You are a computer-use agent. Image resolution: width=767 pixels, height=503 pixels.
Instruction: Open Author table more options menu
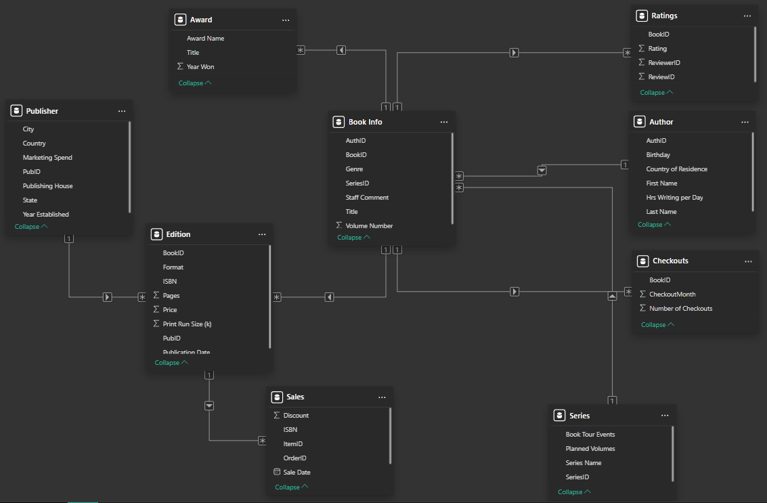(745, 123)
